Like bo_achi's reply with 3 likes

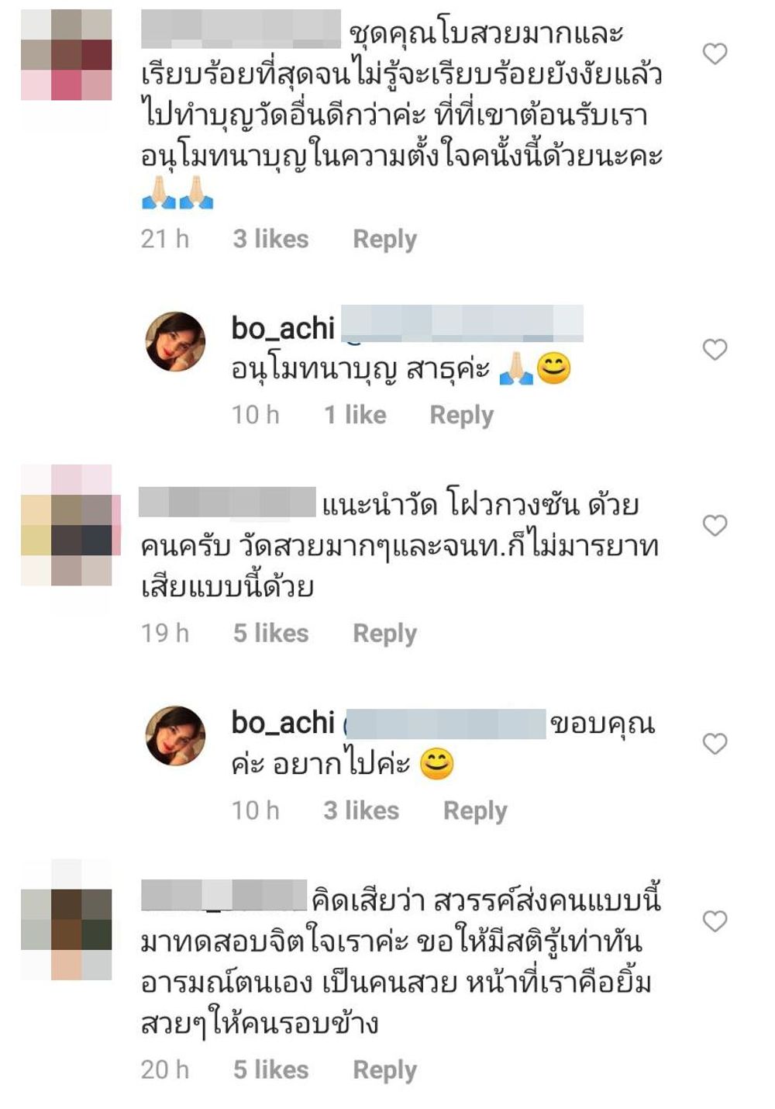[715, 744]
